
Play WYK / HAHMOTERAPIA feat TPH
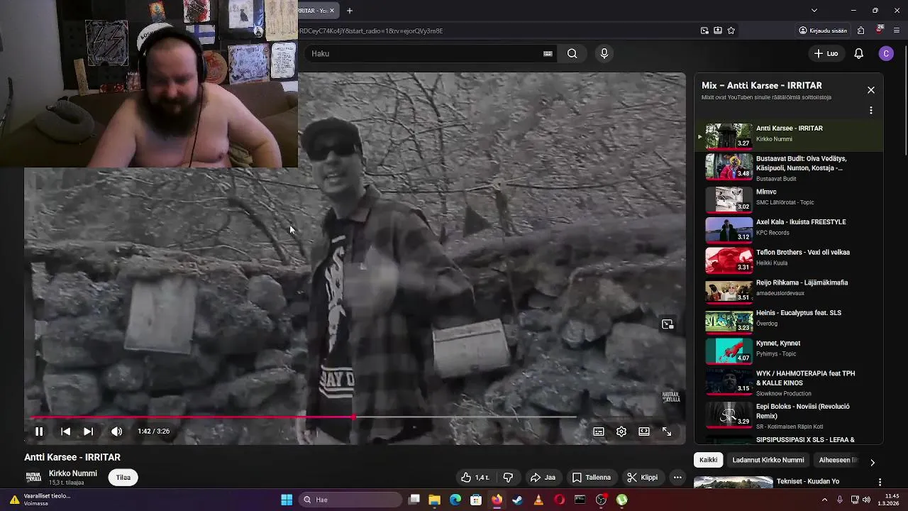click(787, 383)
